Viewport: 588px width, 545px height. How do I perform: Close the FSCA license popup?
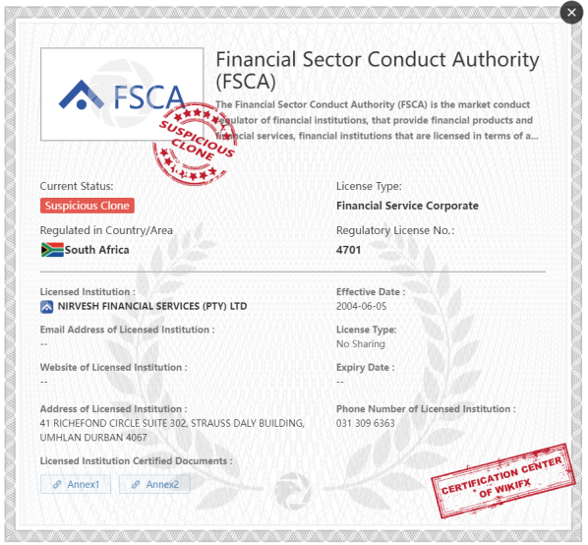click(x=571, y=13)
